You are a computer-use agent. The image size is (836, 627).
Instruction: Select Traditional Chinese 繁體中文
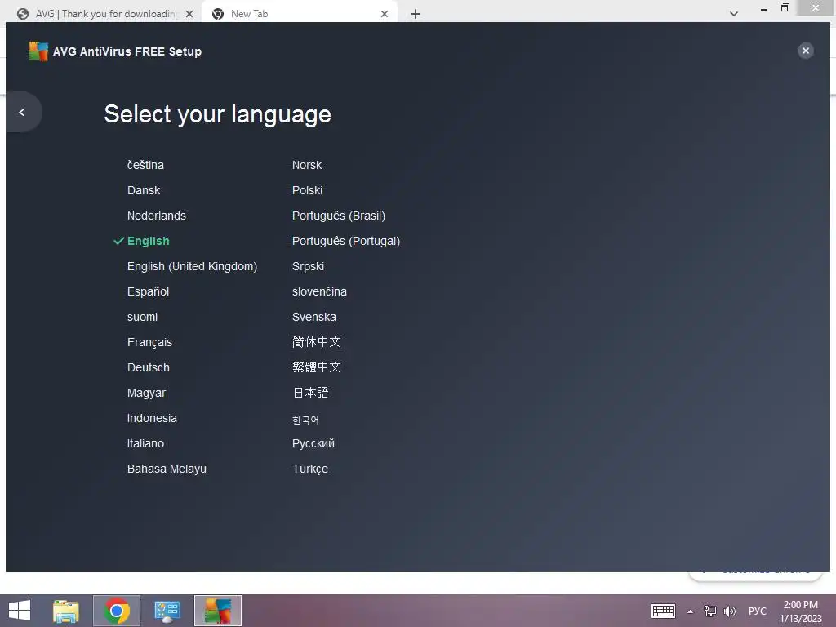pos(316,367)
